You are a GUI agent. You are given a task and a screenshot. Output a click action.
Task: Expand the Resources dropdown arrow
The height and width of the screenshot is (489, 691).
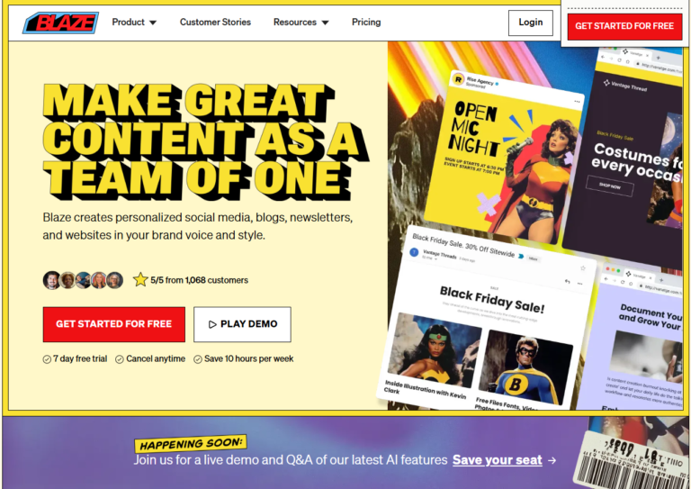pyautogui.click(x=325, y=23)
